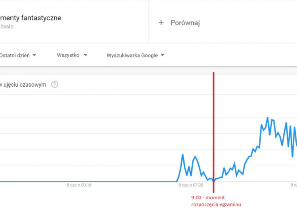
Task: Select the "8 cze o 07:28" axis label
Action: coord(190,185)
